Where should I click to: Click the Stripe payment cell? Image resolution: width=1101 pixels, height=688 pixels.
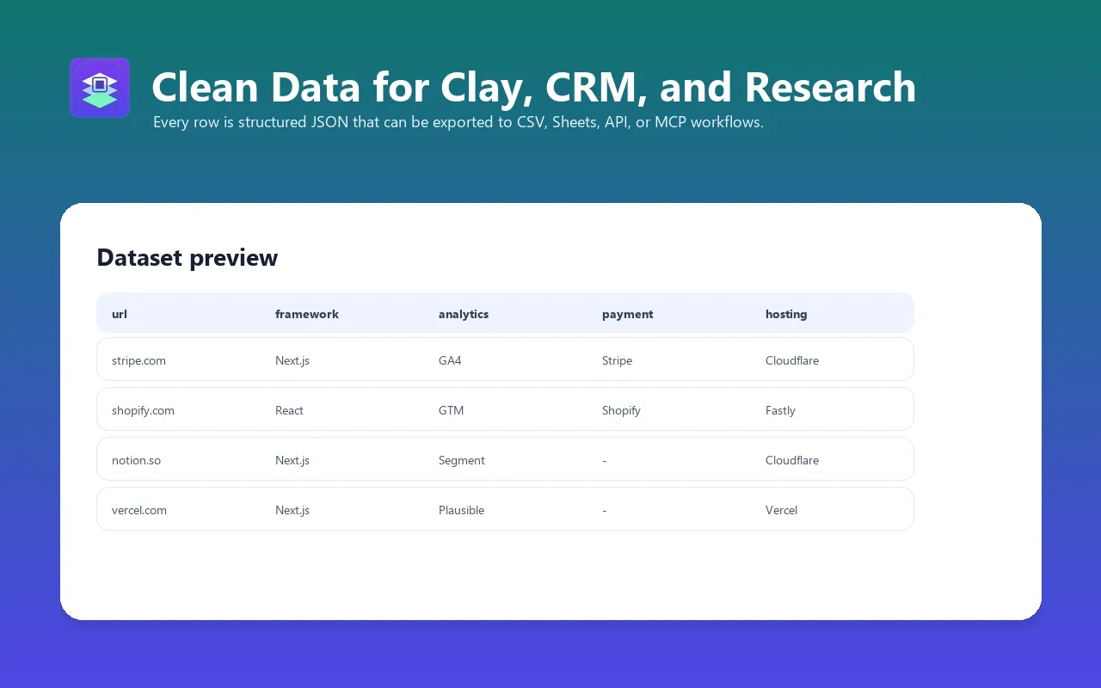(617, 360)
